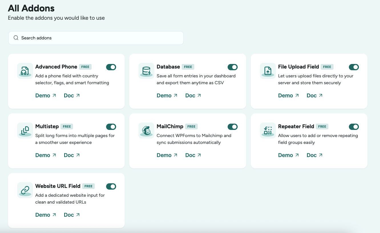The width and height of the screenshot is (380, 233).
Task: Open the MailChimp Doc link
Action: click(193, 155)
